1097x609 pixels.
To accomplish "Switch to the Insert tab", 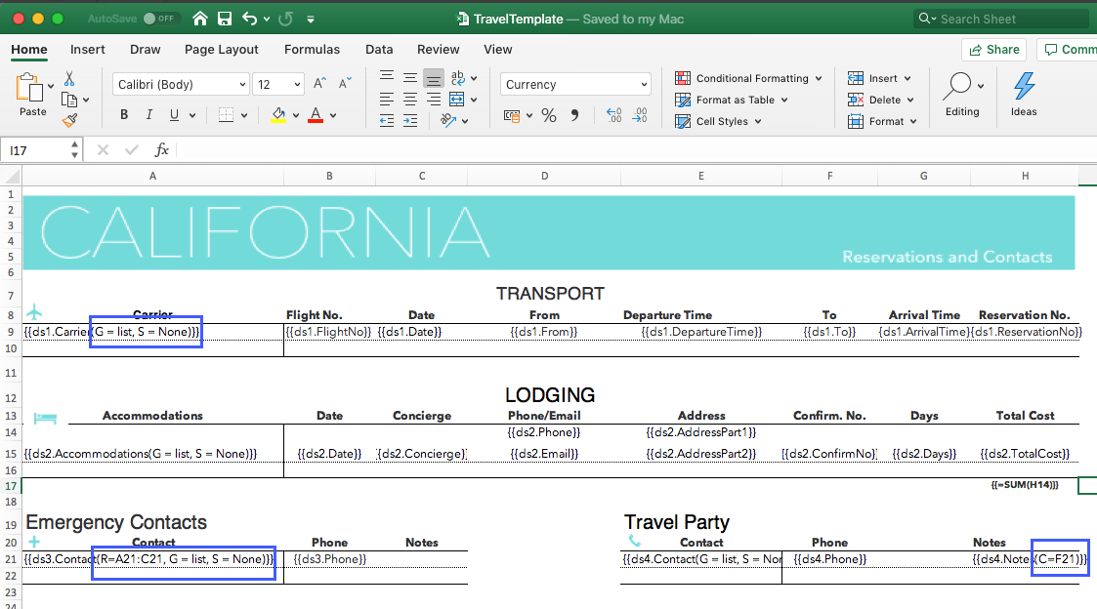I will (88, 50).
